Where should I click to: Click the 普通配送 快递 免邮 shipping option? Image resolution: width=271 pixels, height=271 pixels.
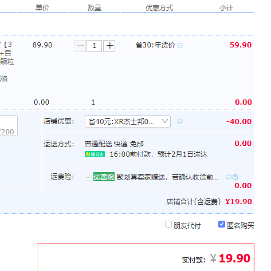114,144
